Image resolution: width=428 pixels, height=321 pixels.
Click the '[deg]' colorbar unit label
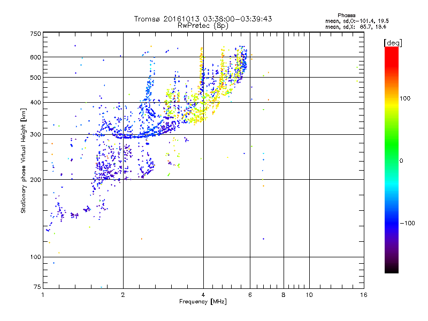[x=393, y=43]
